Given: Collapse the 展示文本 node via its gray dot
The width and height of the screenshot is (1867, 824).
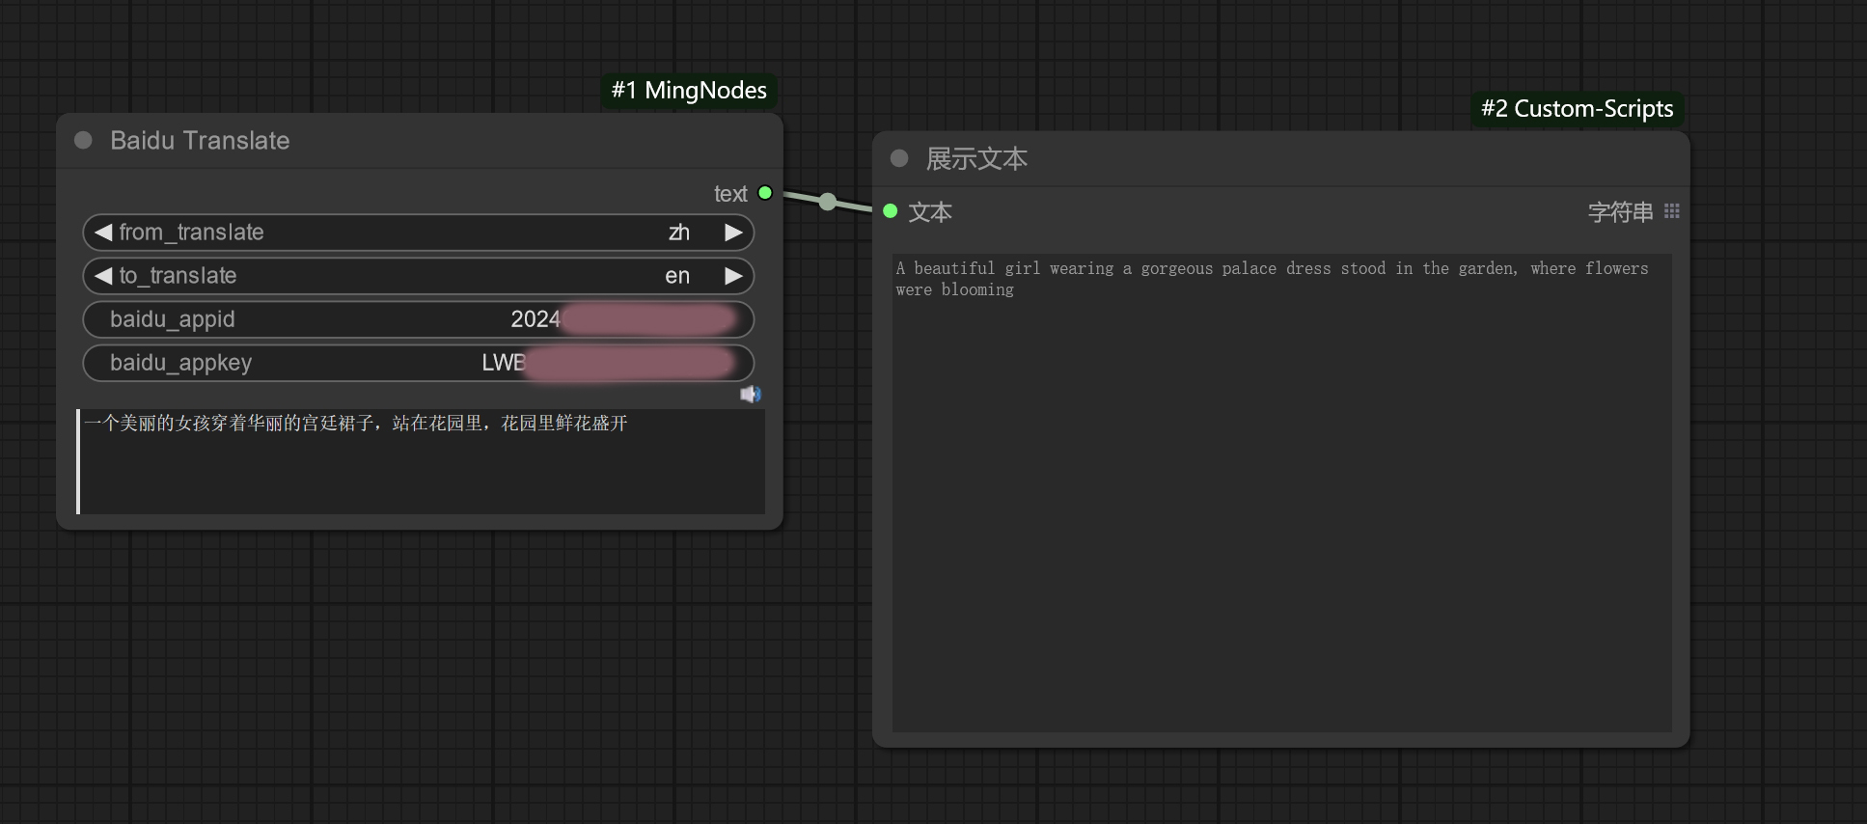Looking at the screenshot, I should 899,159.
